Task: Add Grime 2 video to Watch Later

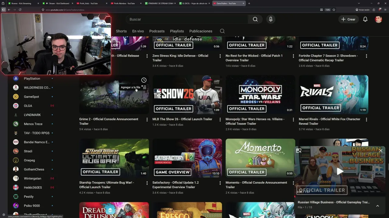Action: pyautogui.click(x=144, y=80)
